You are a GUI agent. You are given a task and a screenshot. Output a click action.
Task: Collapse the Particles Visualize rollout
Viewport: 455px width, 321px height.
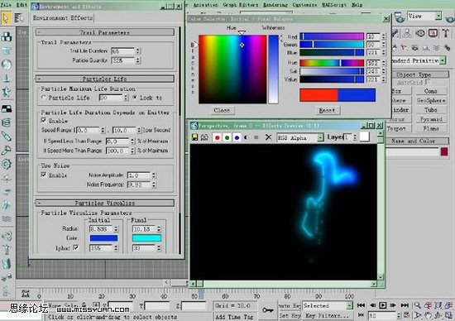(x=105, y=203)
